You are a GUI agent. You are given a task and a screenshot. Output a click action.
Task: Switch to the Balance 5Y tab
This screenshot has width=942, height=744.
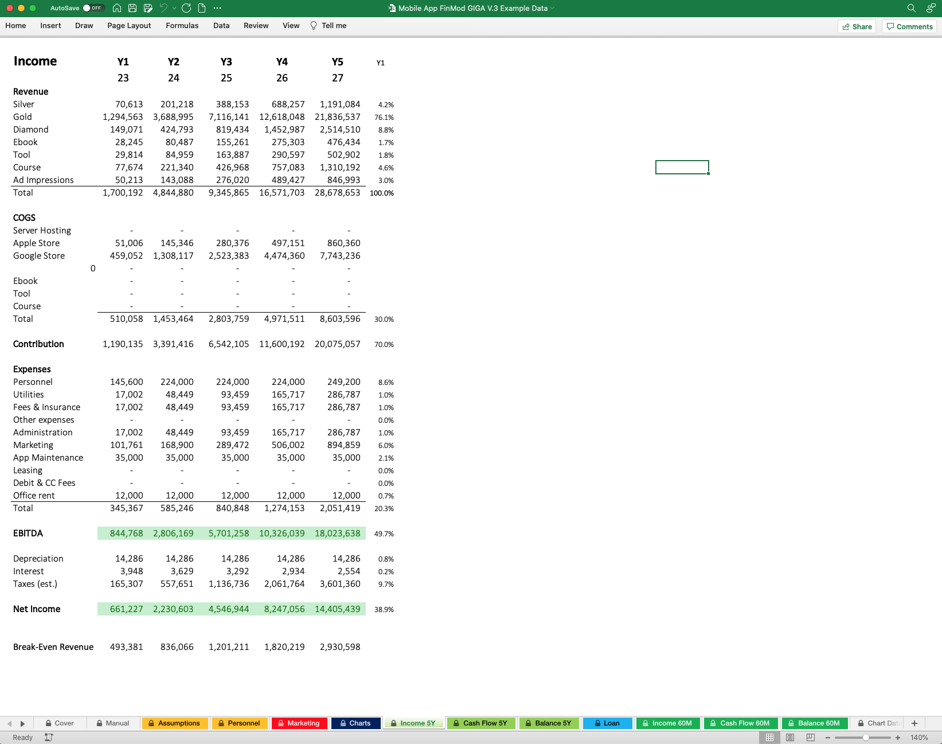coord(549,723)
